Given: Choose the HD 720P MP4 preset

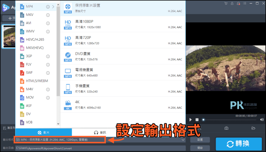Looking at the screenshot, I should (x=123, y=40).
